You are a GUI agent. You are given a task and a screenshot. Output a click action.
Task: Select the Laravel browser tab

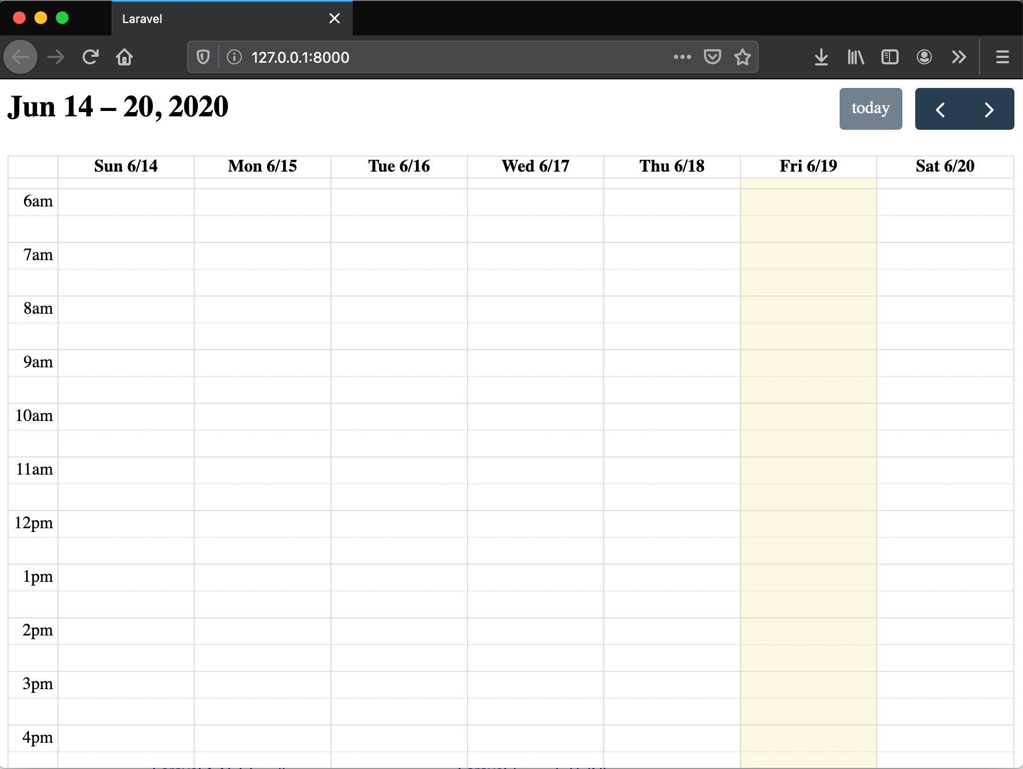coord(214,18)
